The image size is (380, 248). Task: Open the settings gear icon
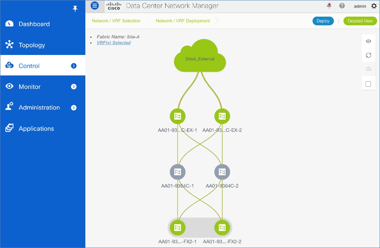tap(374, 6)
